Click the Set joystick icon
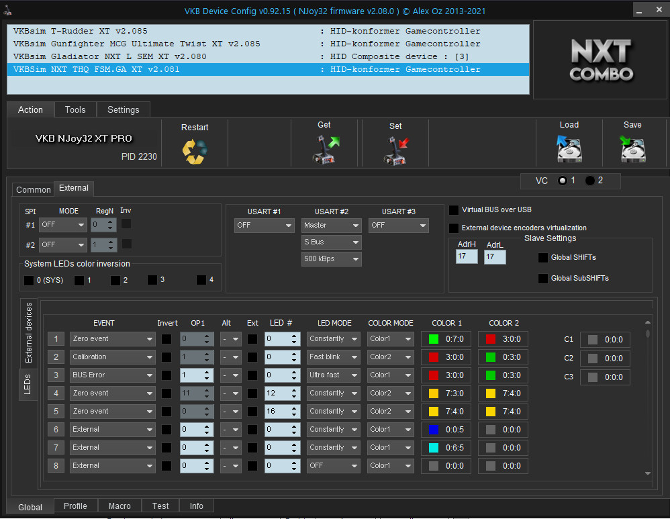This screenshot has width=670, height=519. 395,150
